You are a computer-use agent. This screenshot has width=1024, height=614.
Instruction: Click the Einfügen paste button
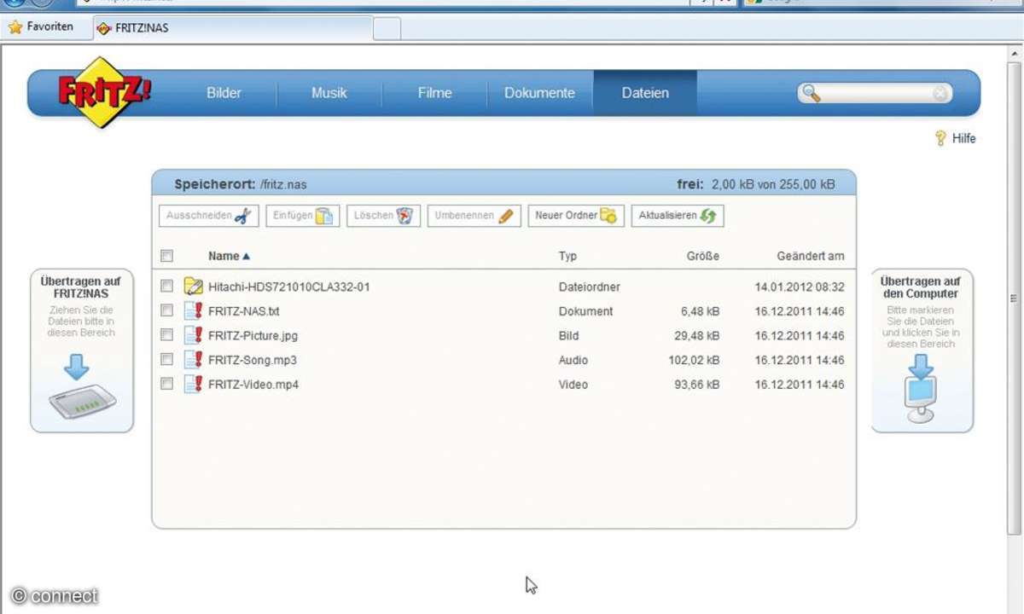(303, 216)
